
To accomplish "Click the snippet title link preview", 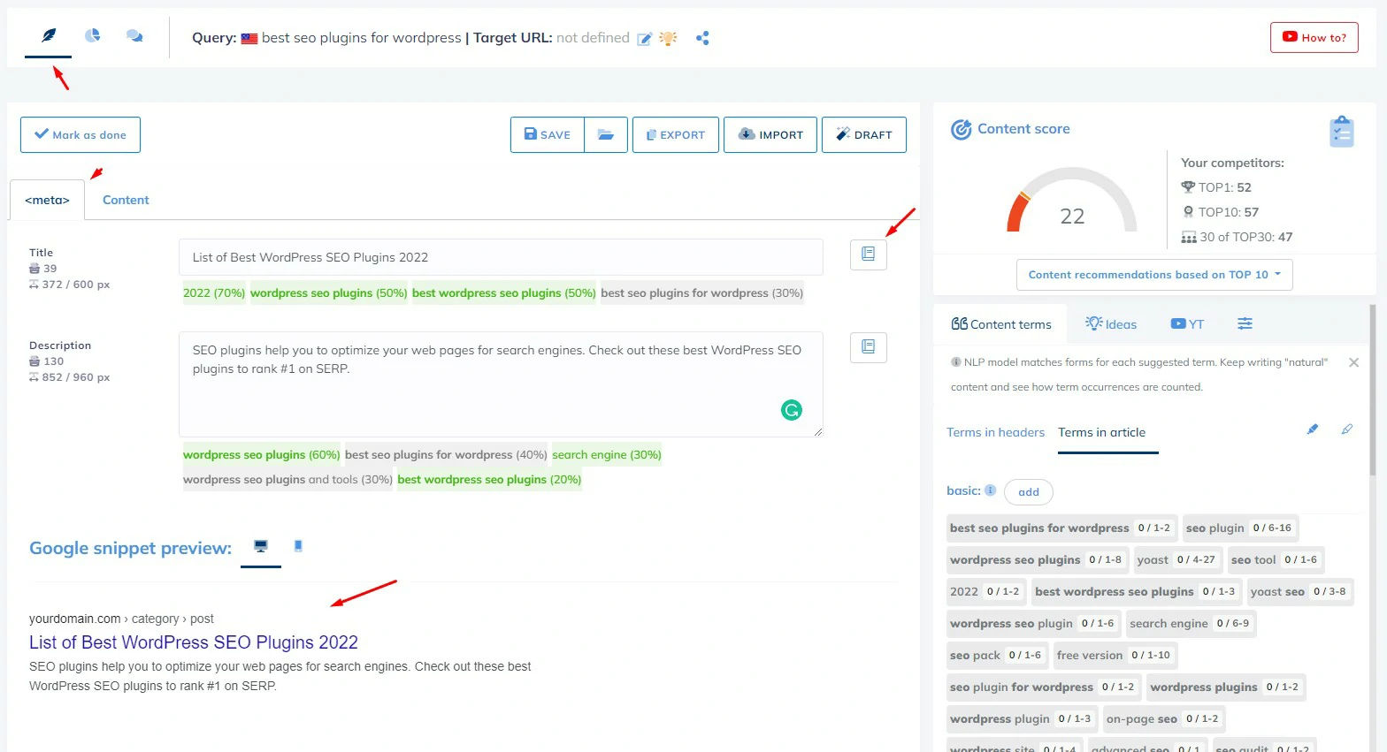I will tap(194, 642).
